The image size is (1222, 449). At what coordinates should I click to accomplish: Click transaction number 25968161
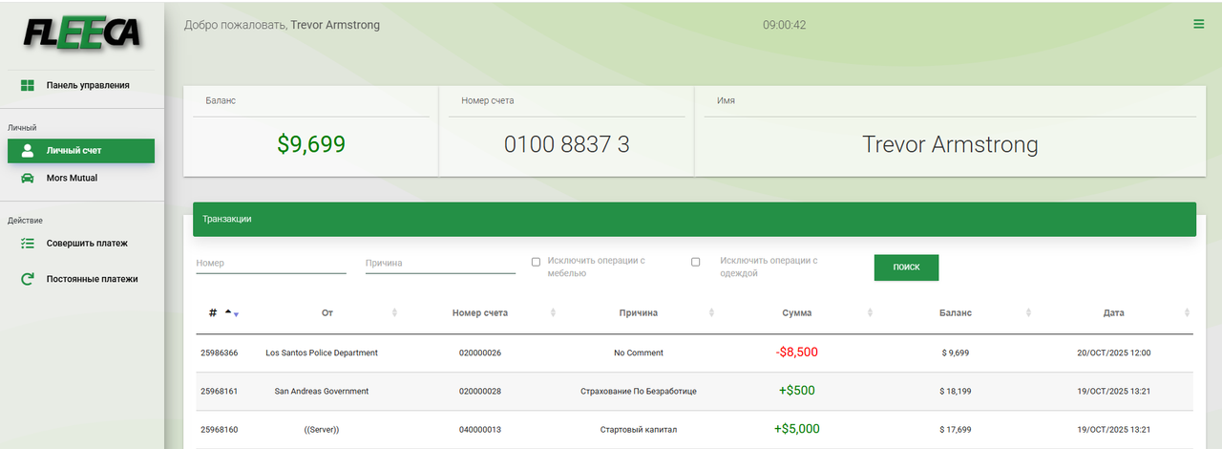[219, 392]
